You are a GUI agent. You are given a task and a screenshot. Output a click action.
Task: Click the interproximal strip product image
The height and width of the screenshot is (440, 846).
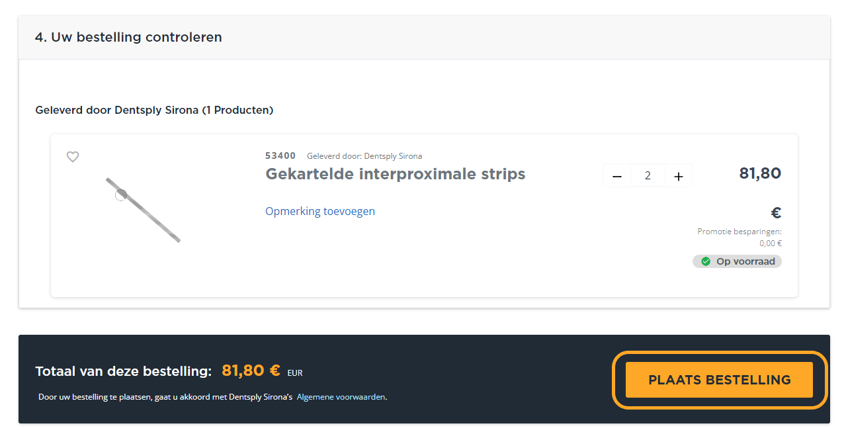[143, 210]
